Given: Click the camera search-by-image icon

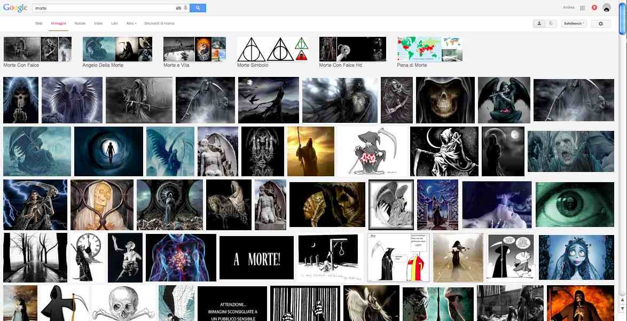Looking at the screenshot, I should tap(178, 8).
